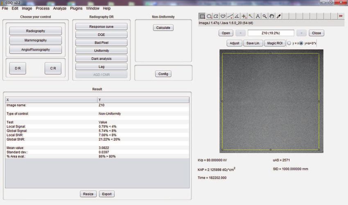The image size is (348, 205).
Task: Click the Lag test button
Action: coord(102,67)
